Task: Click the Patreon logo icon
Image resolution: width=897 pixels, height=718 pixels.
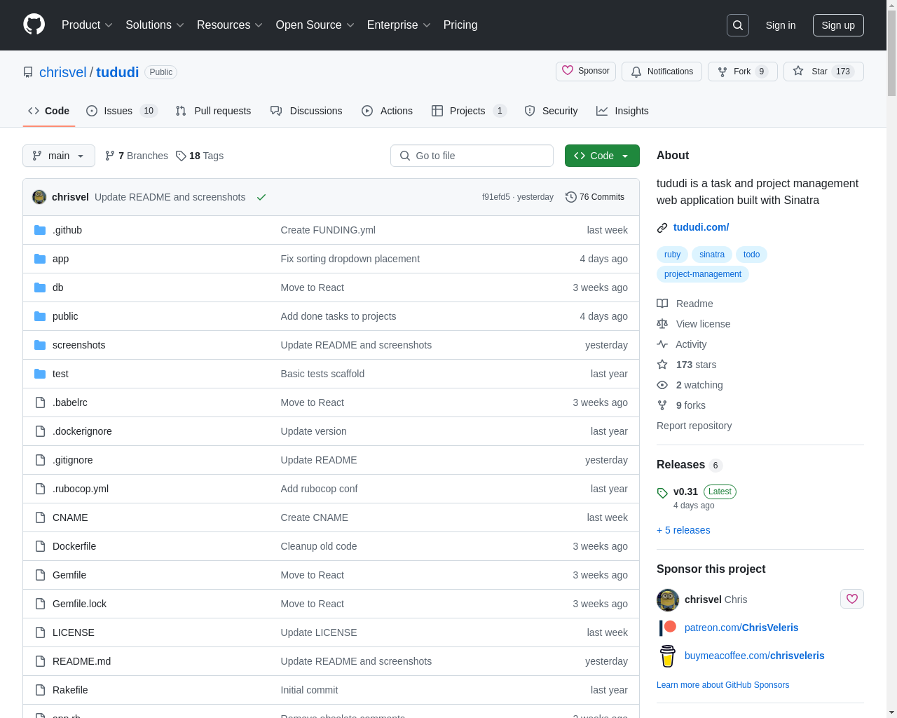Action: (x=668, y=628)
